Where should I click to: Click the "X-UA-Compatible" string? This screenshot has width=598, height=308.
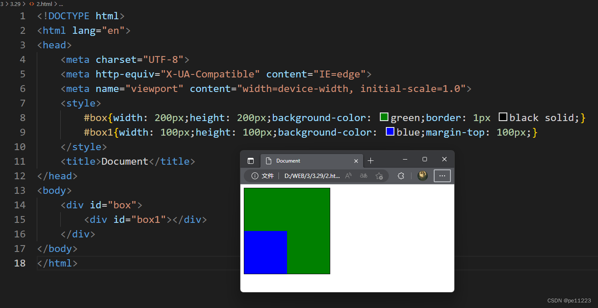click(210, 74)
